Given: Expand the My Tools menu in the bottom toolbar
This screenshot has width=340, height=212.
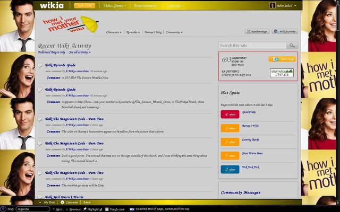Looking at the screenshot, I should coord(47,202).
